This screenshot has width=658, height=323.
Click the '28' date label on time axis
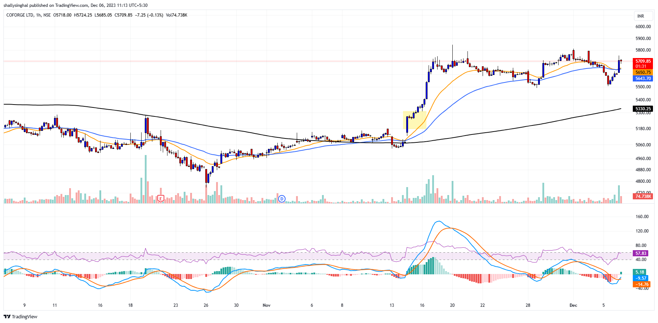528,305
